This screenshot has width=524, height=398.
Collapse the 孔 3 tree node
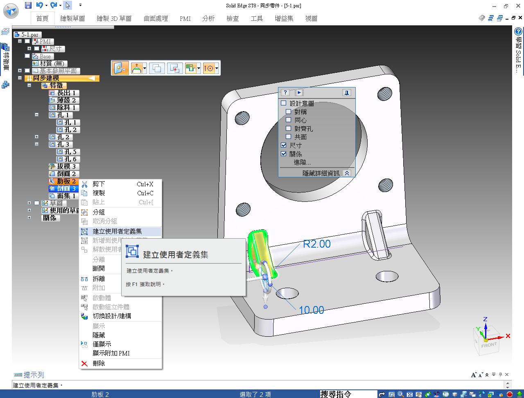click(x=36, y=144)
